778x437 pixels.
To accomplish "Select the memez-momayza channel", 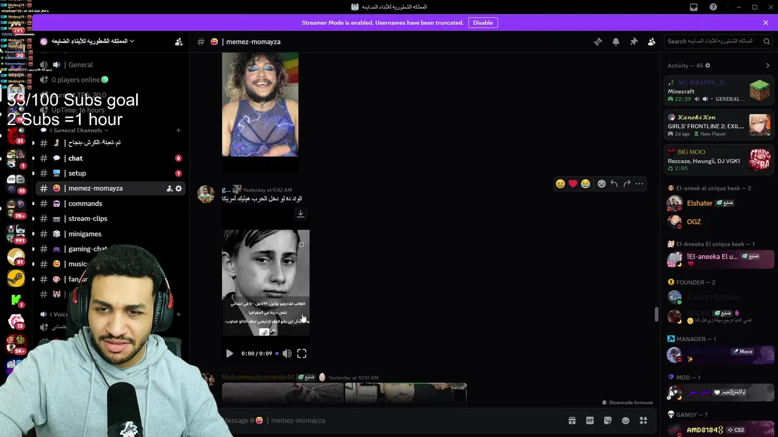I will (110, 189).
